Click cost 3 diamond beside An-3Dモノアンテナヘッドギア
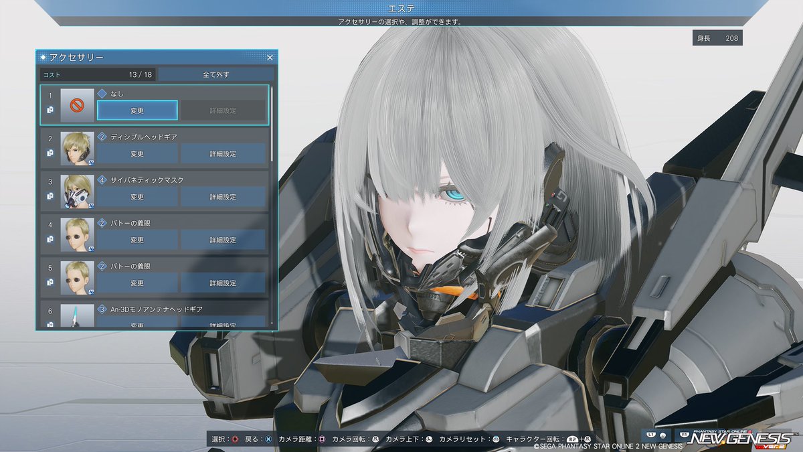This screenshot has height=452, width=803. click(x=102, y=309)
